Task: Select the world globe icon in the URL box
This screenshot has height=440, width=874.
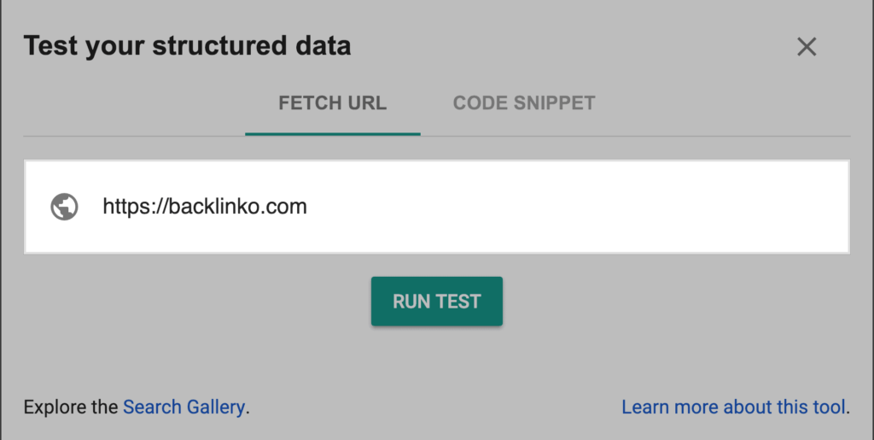Action: click(65, 207)
